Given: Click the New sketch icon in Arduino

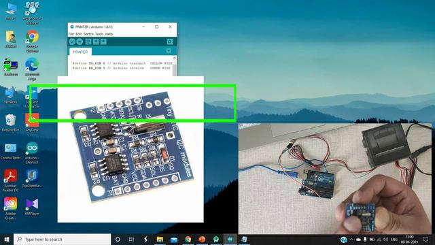Looking at the screenshot, I should tap(88, 42).
